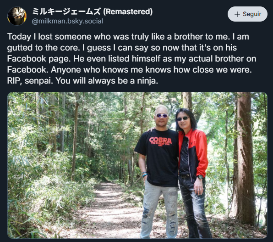Image resolution: width=273 pixels, height=242 pixels.
Task: Follow the account with Seguir button
Action: coord(247,14)
